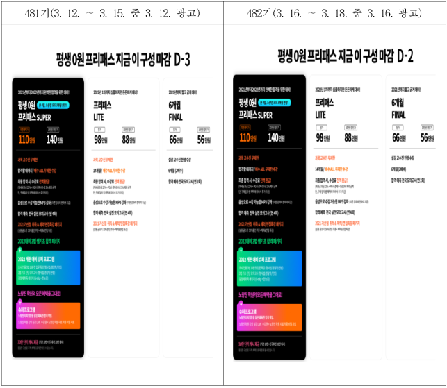Click orange '전 과목 교수진 무제한' in LITE card, D-2 ad
447x388 pixels.
(x=325, y=158)
